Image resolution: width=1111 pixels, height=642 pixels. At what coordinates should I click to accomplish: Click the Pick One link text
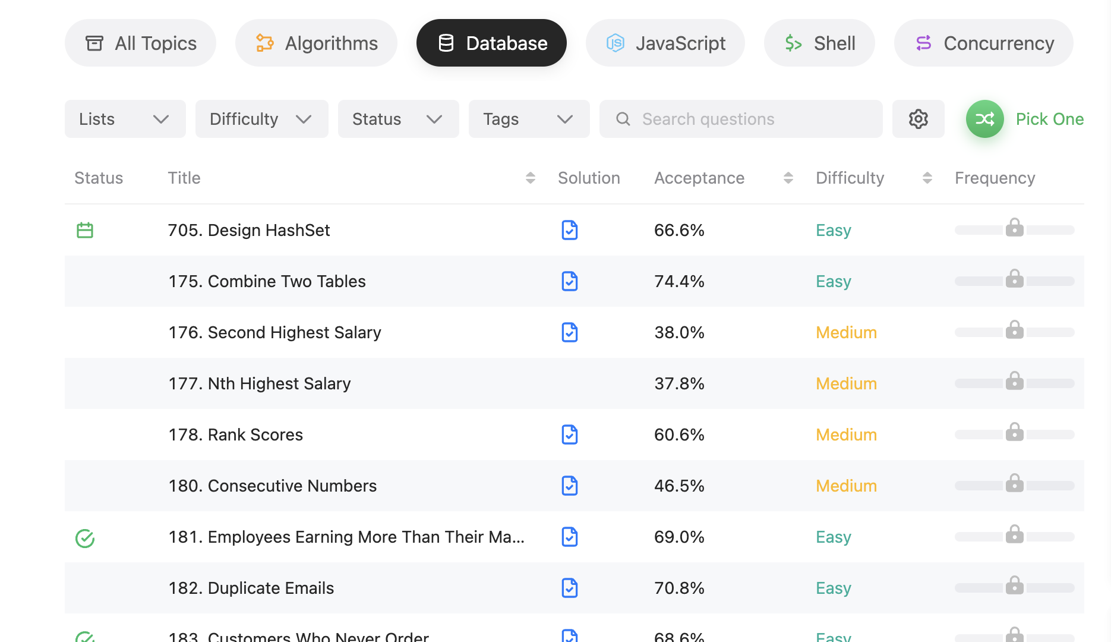tap(1049, 119)
